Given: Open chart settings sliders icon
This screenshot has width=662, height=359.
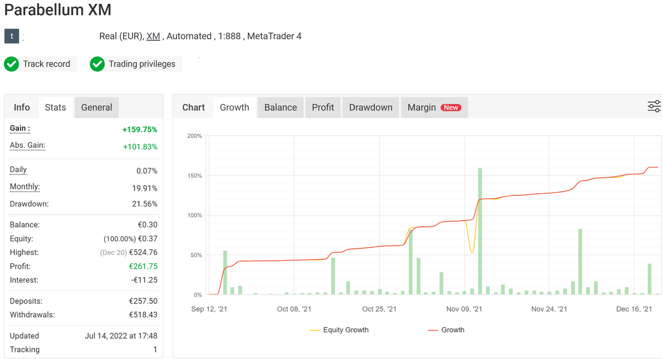Looking at the screenshot, I should [654, 107].
